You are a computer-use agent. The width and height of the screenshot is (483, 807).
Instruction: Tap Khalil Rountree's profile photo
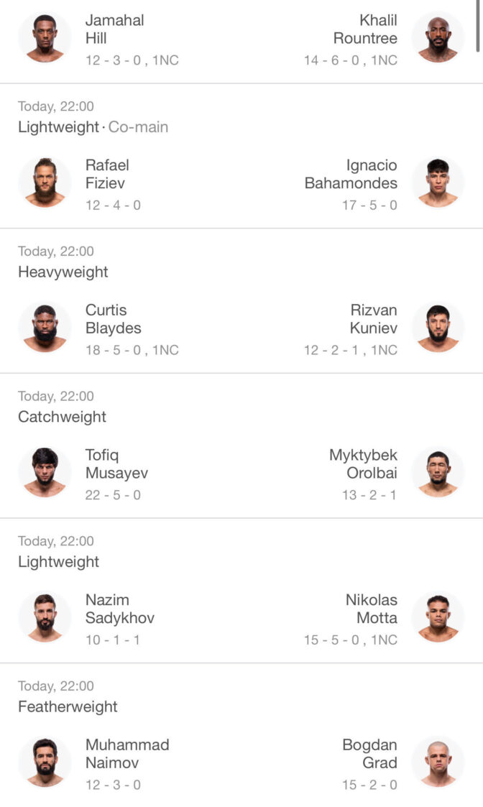438,38
